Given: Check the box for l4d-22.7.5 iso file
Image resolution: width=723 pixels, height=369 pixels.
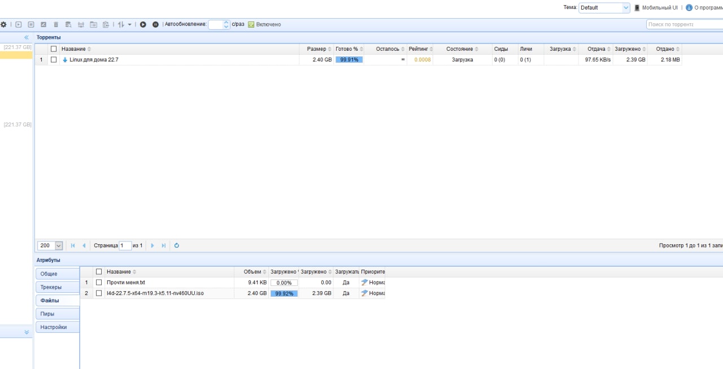Looking at the screenshot, I should tap(99, 293).
